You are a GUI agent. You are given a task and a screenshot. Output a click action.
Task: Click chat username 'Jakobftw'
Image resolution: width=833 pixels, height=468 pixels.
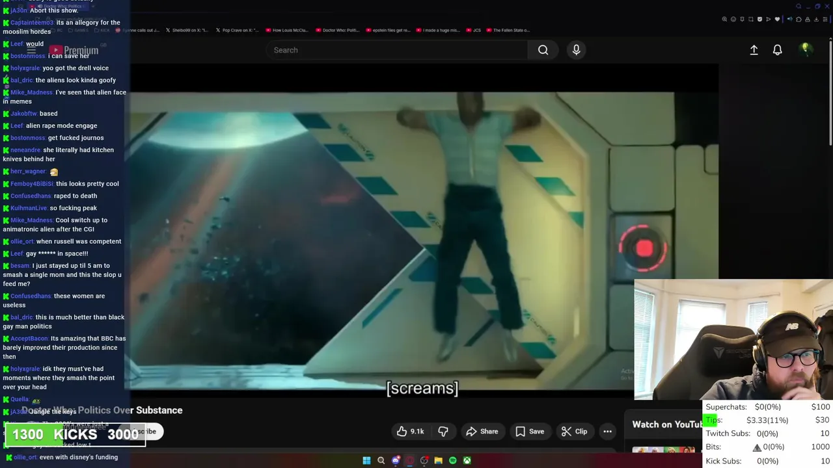point(23,114)
